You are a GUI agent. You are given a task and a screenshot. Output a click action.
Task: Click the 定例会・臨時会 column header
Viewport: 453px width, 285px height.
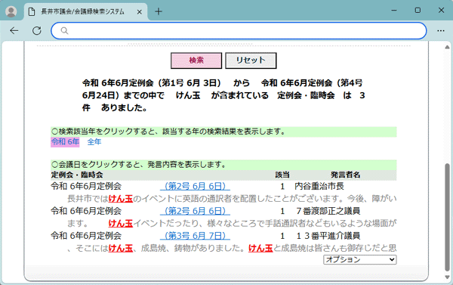coord(77,175)
